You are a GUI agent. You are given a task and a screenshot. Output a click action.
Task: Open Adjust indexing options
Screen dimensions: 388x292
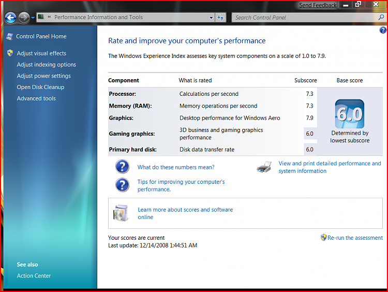(x=46, y=65)
